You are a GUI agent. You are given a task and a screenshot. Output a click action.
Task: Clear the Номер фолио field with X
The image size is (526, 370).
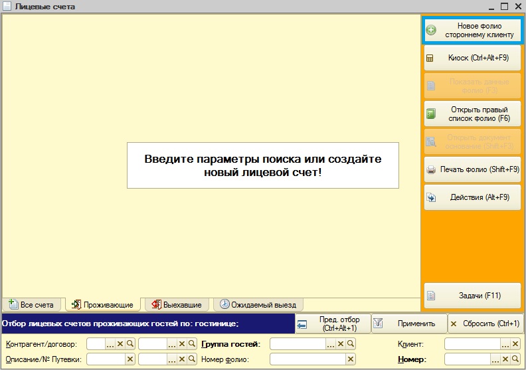(350, 359)
